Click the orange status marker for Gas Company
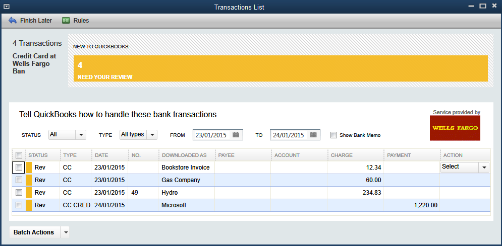Image resolution: width=502 pixels, height=246 pixels. coord(28,180)
